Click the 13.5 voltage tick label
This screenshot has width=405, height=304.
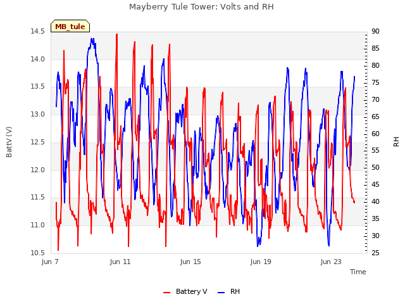[x=38, y=87]
